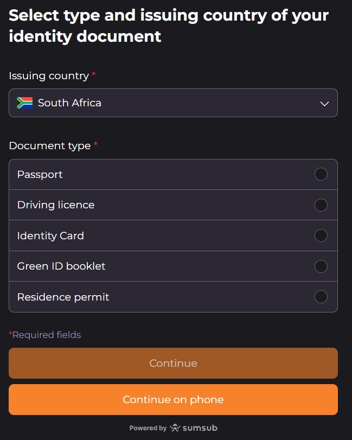Choose Identity Card as document type
This screenshot has height=440, width=352.
tap(321, 235)
